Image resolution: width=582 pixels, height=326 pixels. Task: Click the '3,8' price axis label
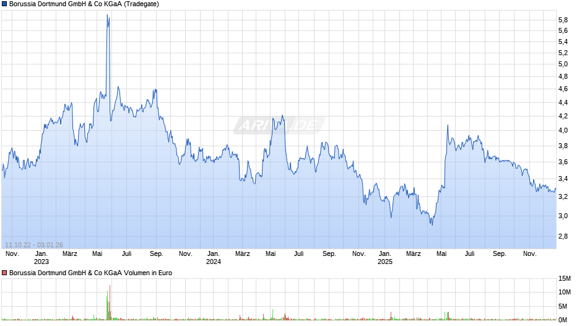pyautogui.click(x=563, y=146)
